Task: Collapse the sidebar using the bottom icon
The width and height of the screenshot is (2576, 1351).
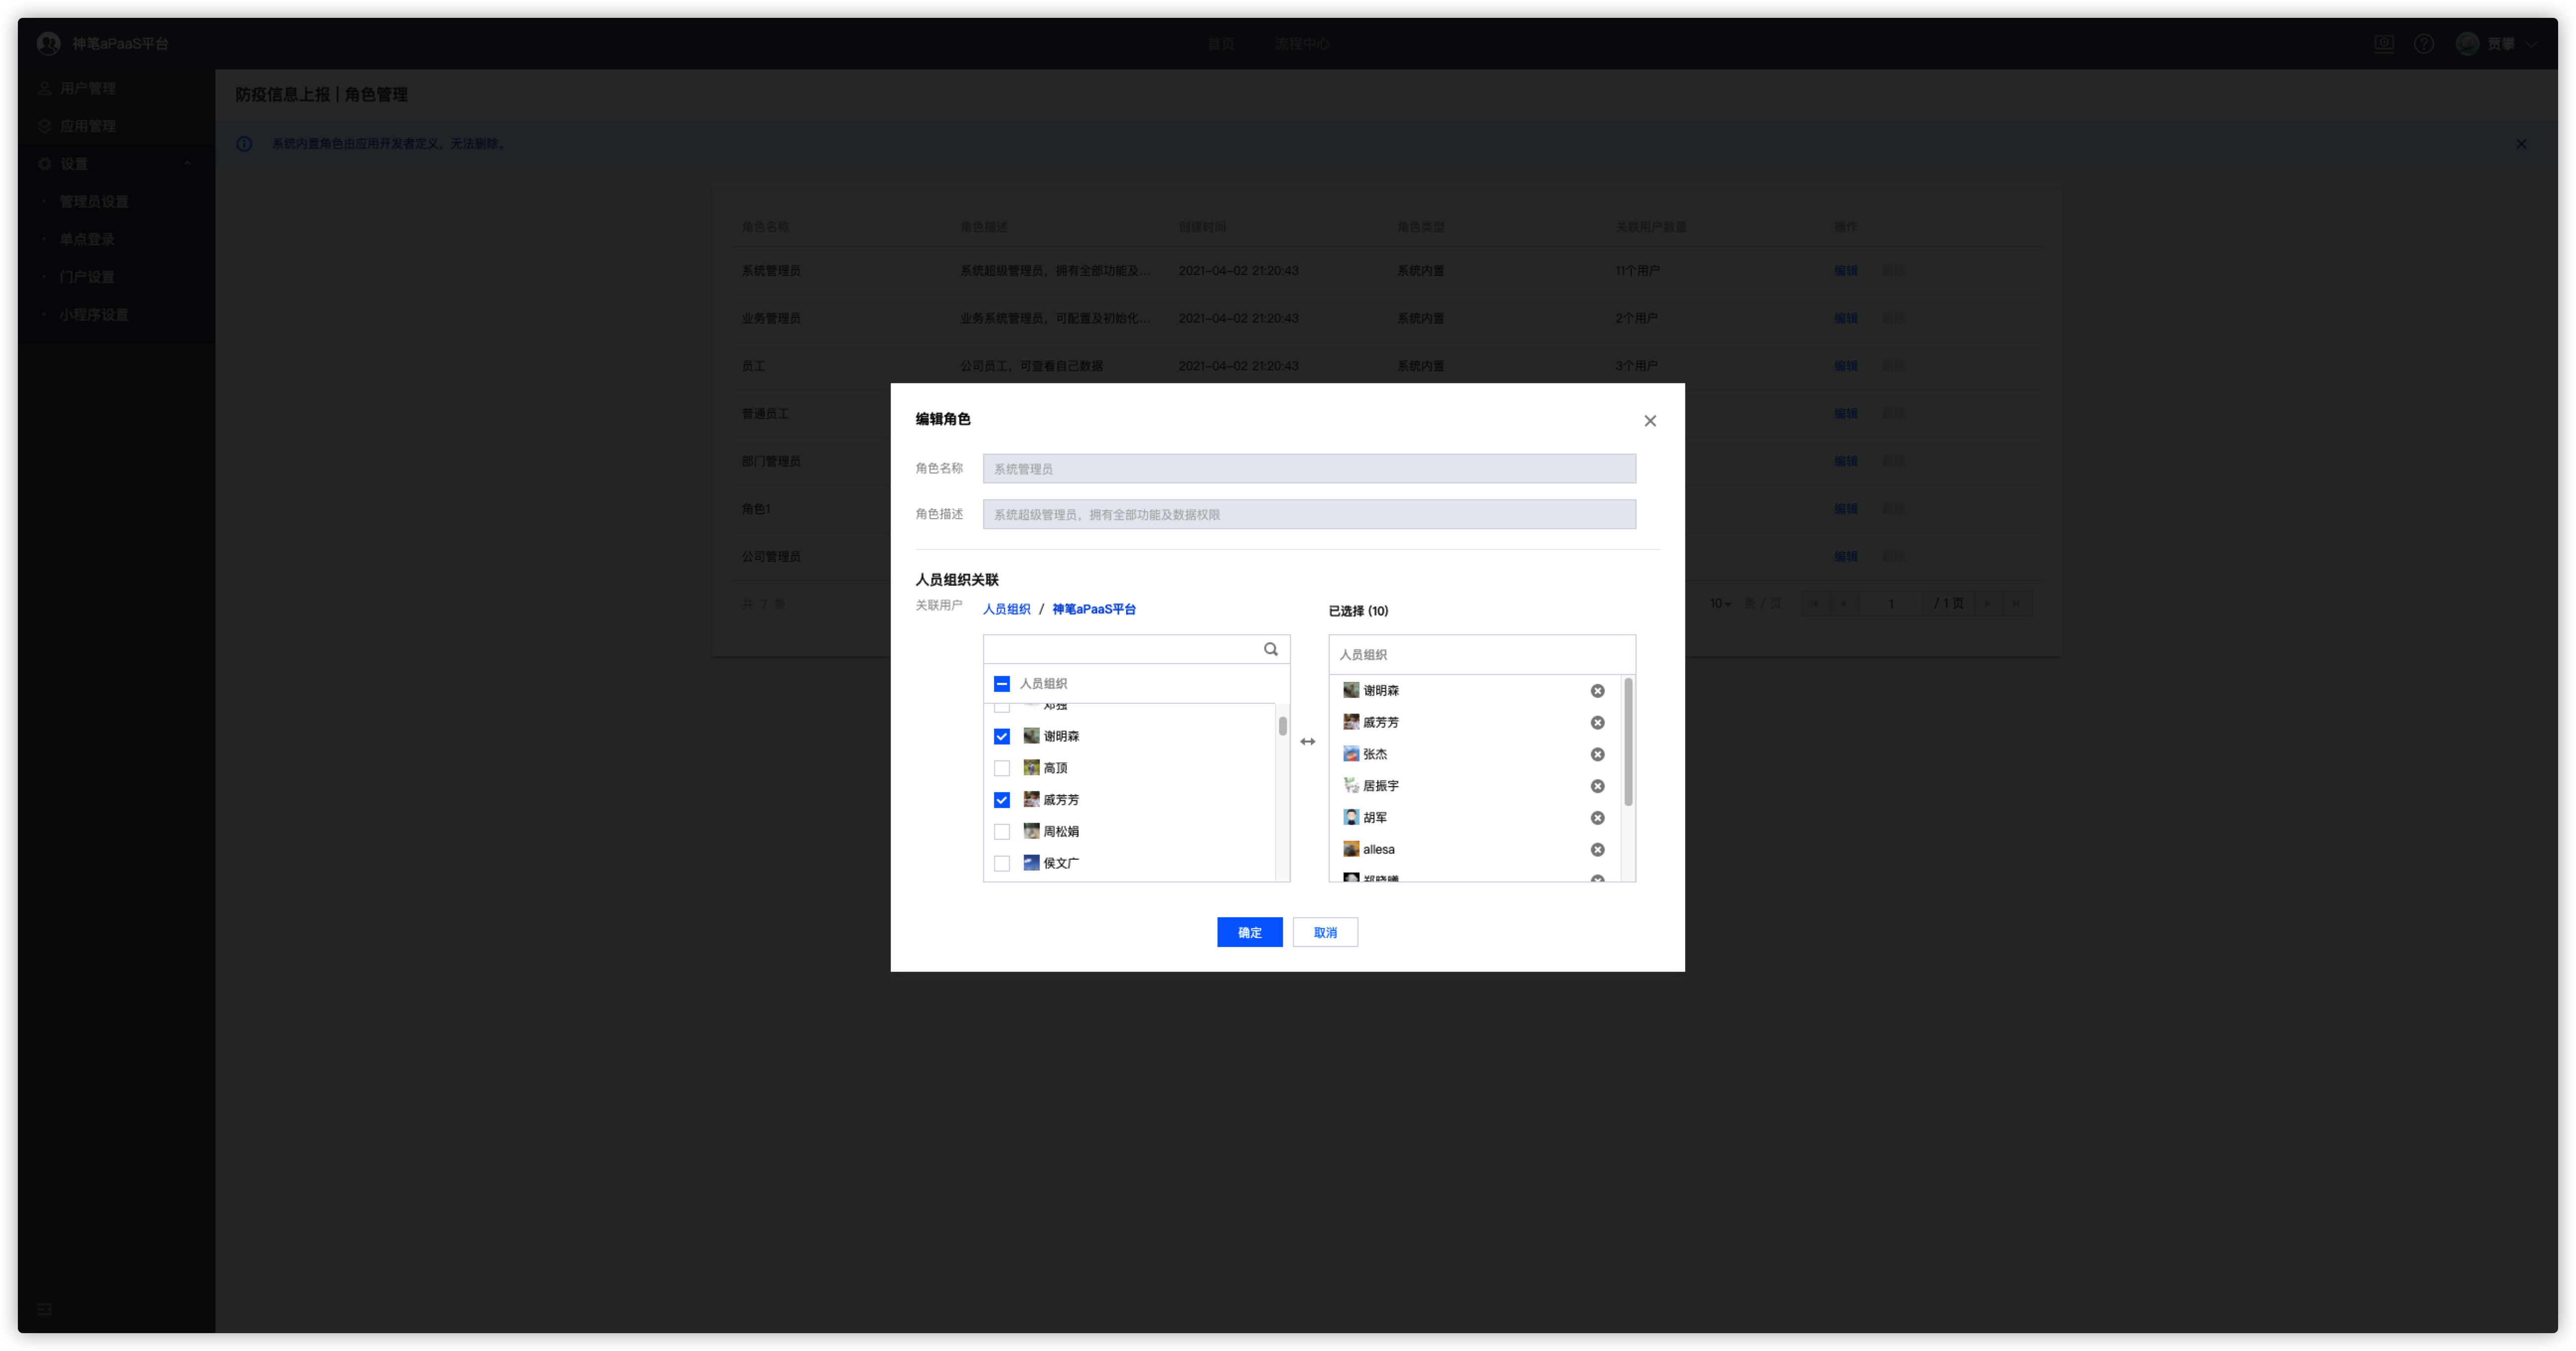Action: point(45,1309)
